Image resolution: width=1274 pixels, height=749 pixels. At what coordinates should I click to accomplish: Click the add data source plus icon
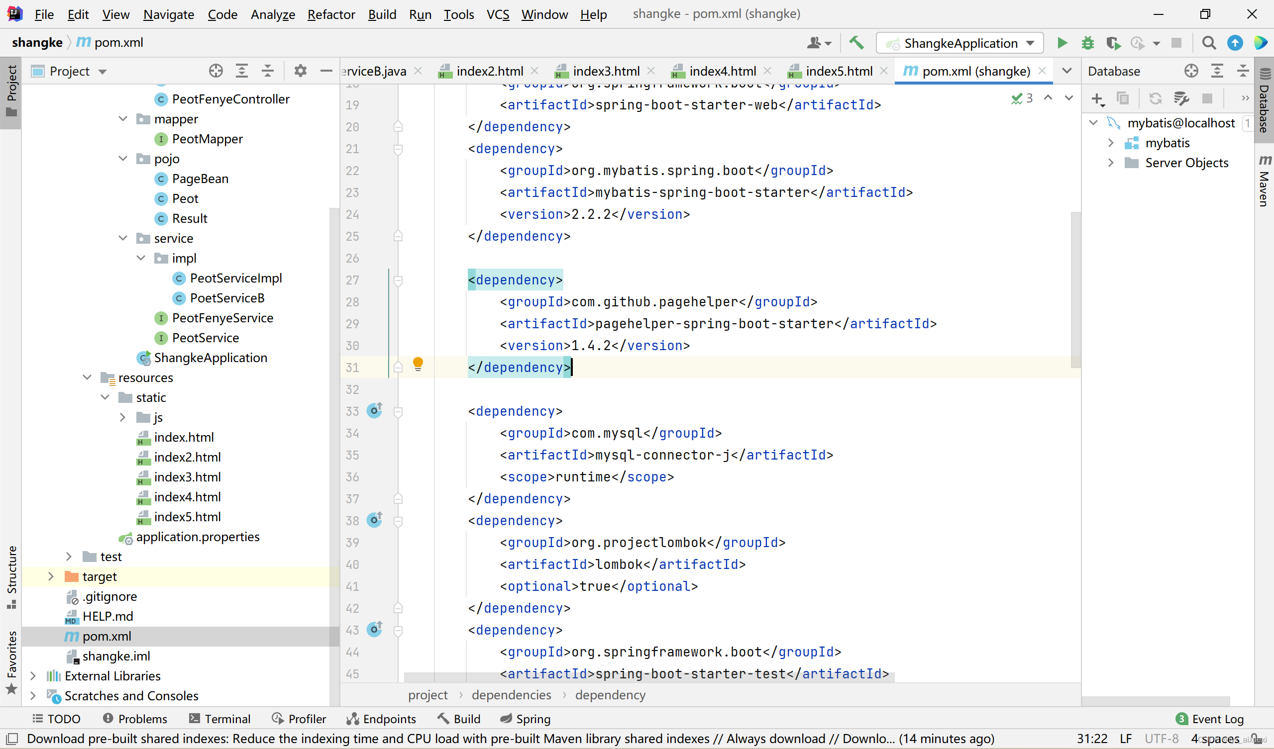pos(1097,98)
